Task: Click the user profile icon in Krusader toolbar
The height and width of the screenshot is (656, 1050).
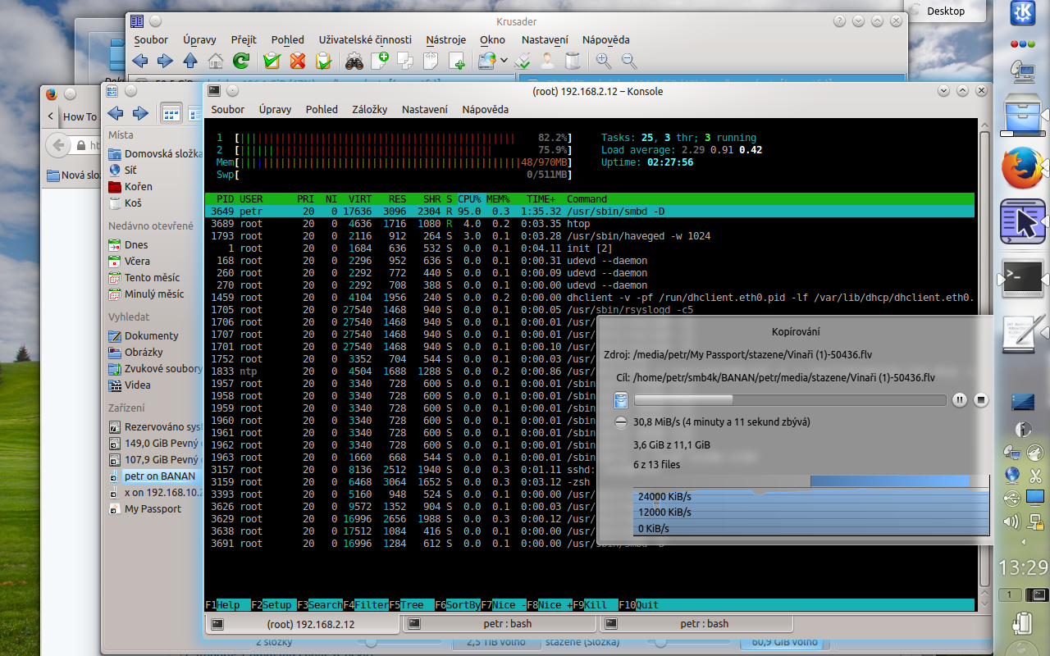Action: pos(547,60)
